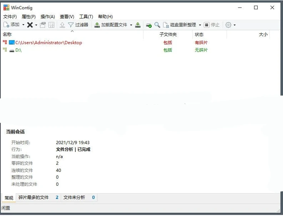Sort by the 子文件夹 column header
Screen dimensions: 283x216
168,35
